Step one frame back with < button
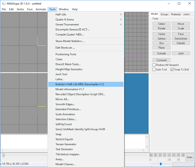The height and width of the screenshot is (167, 195). (x=165, y=155)
